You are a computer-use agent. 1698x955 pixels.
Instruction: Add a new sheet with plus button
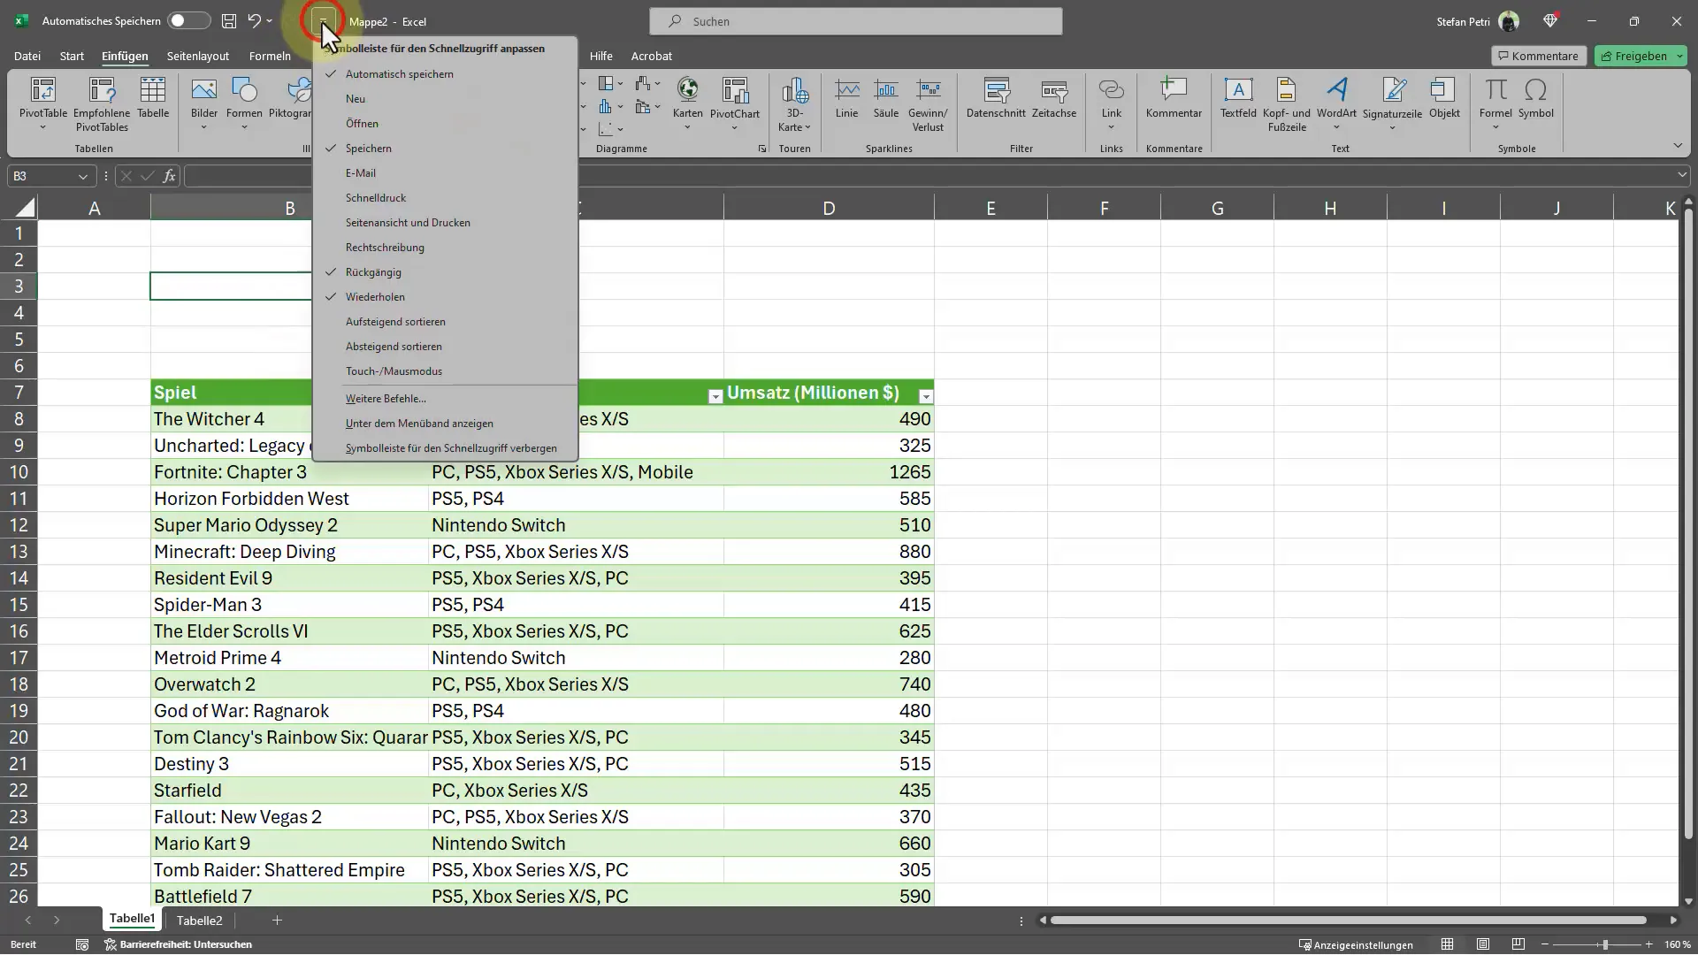pos(277,921)
